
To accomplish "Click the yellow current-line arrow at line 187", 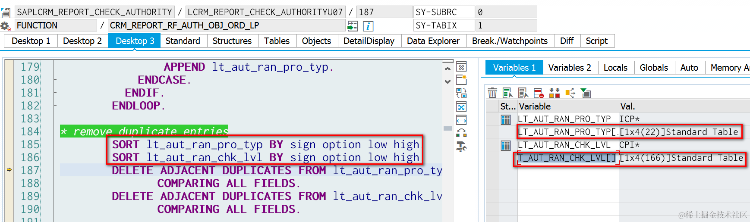I will (x=9, y=170).
